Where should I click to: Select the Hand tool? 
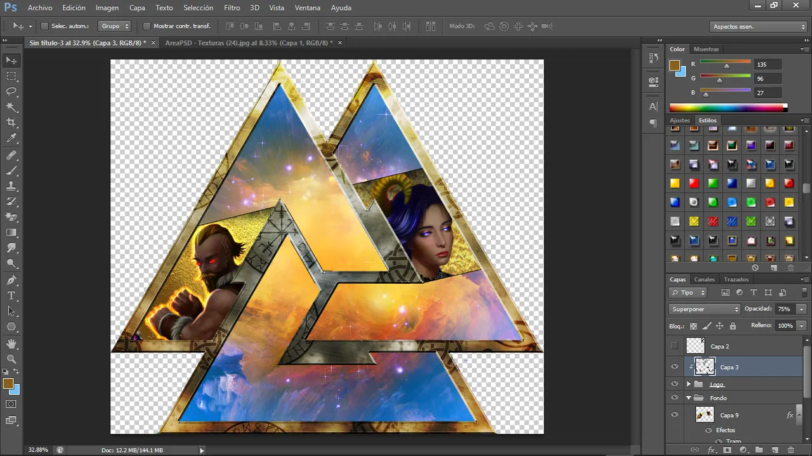(x=11, y=343)
